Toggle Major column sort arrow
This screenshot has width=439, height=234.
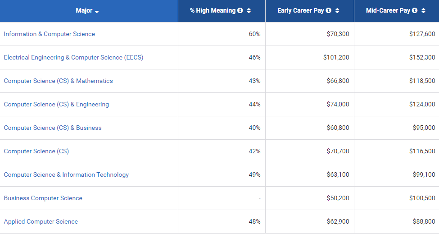pos(97,12)
